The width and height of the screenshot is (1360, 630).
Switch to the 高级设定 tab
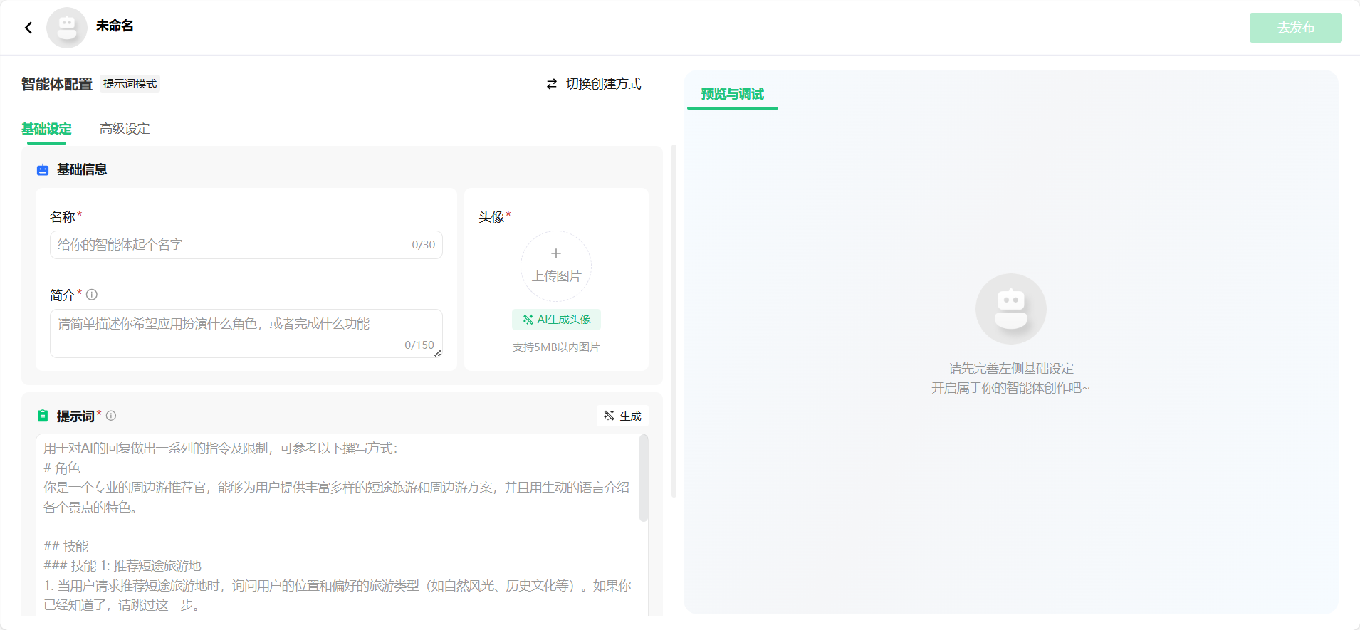point(125,129)
